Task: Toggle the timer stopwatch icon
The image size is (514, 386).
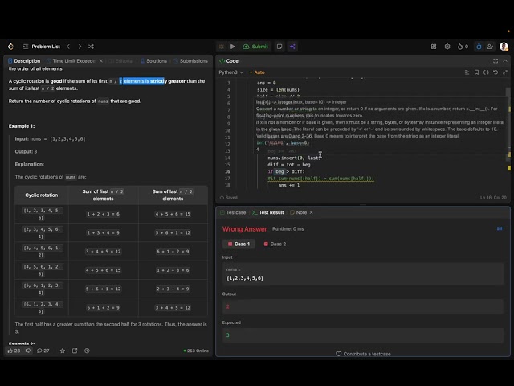Action: tap(479, 47)
